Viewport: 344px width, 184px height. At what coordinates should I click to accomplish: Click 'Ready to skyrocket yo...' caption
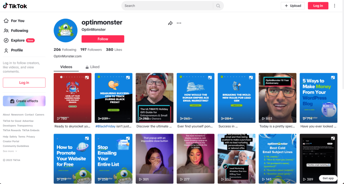(73, 126)
